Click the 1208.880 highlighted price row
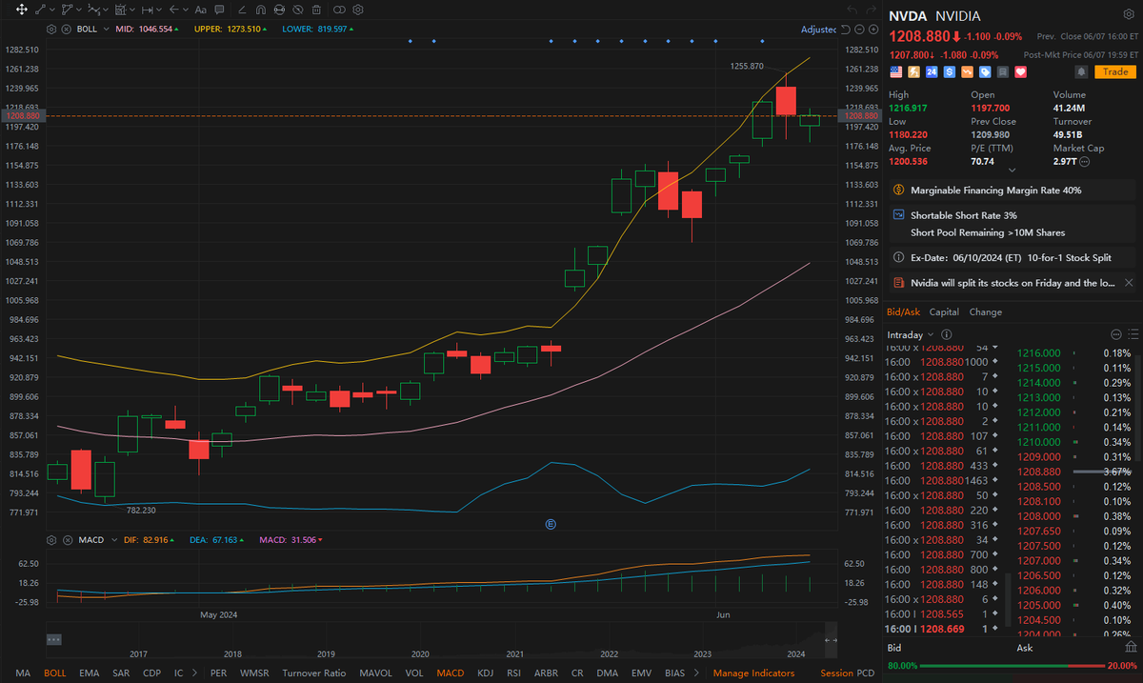 point(1076,472)
